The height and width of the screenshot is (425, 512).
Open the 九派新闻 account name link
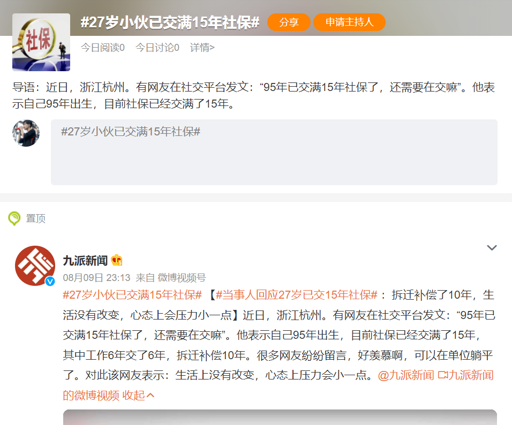pyautogui.click(x=85, y=261)
